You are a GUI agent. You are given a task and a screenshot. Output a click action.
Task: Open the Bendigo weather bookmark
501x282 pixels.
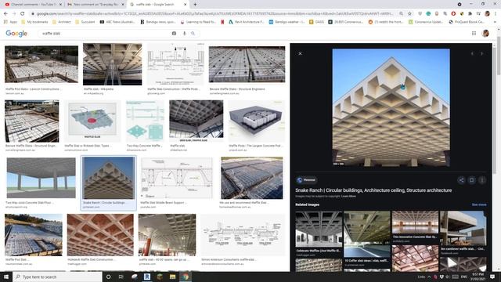pyautogui.click(x=287, y=22)
